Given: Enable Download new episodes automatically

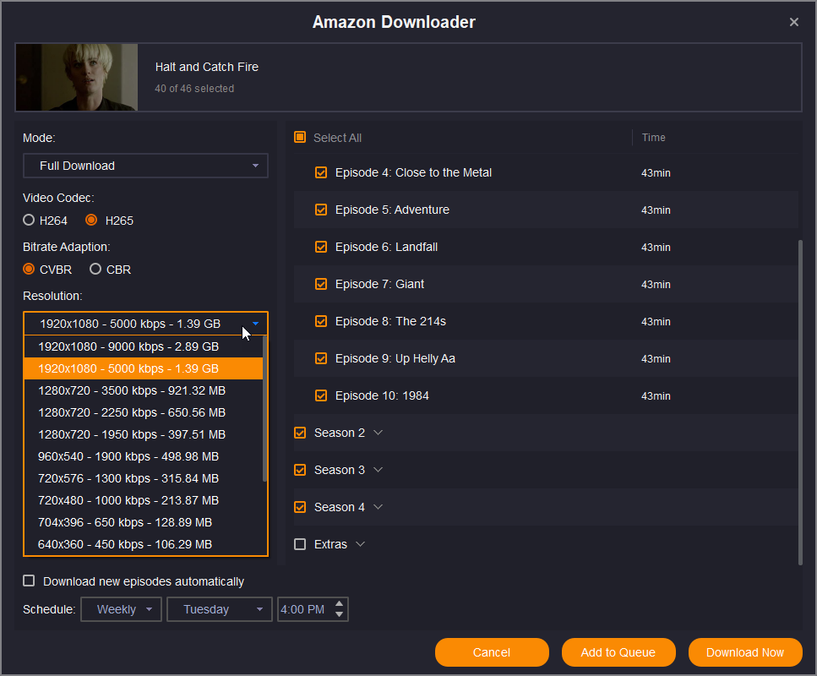Looking at the screenshot, I should tap(30, 581).
